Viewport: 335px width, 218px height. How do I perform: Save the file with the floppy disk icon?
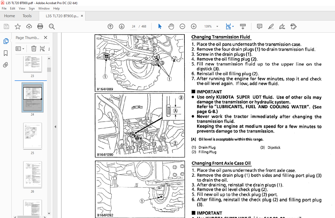pyautogui.click(x=6, y=26)
